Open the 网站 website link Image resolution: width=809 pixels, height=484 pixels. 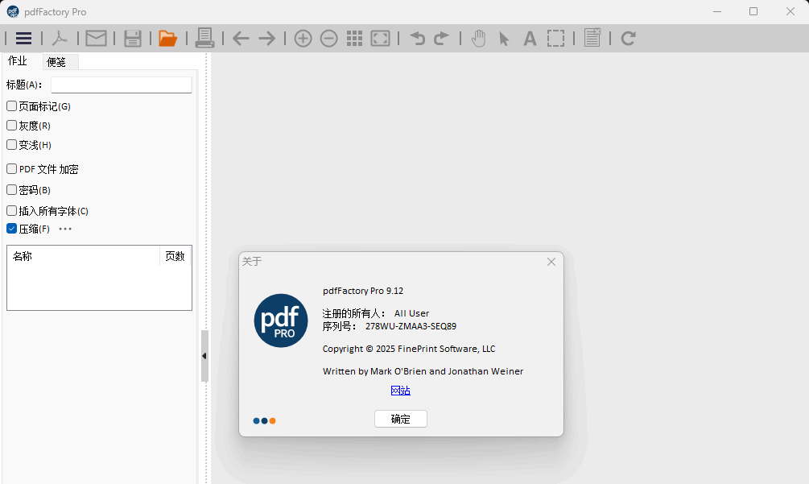point(400,391)
